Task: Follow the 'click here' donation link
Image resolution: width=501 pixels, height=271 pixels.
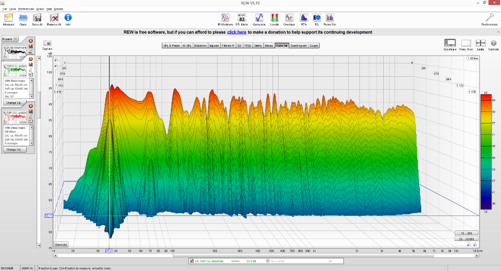Action: 237,32
